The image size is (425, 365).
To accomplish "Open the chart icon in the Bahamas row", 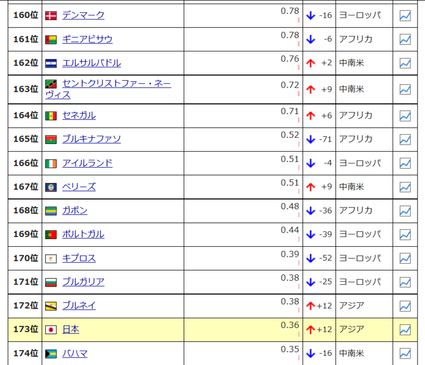I will pos(405,353).
